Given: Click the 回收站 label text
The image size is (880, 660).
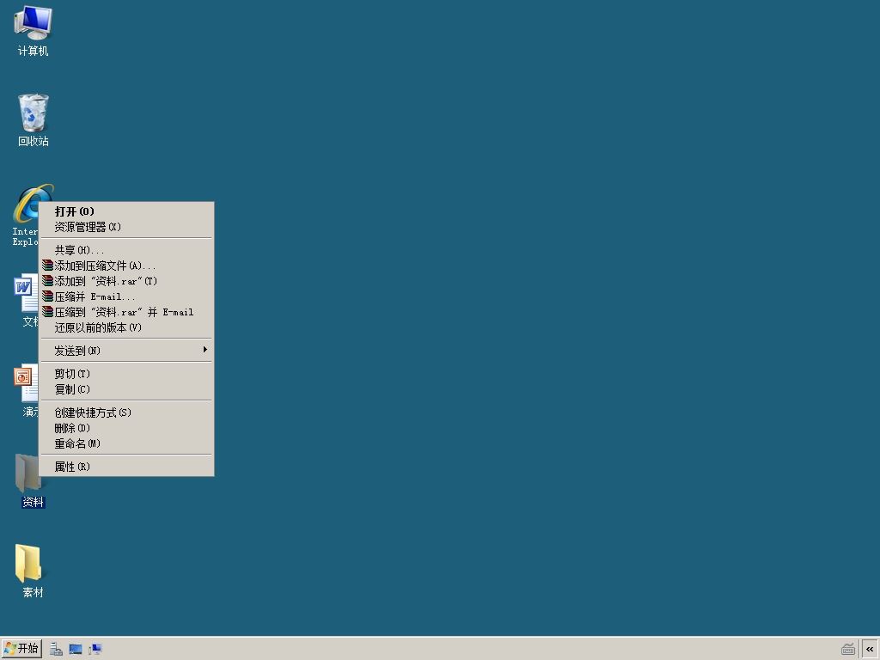Looking at the screenshot, I should (34, 141).
